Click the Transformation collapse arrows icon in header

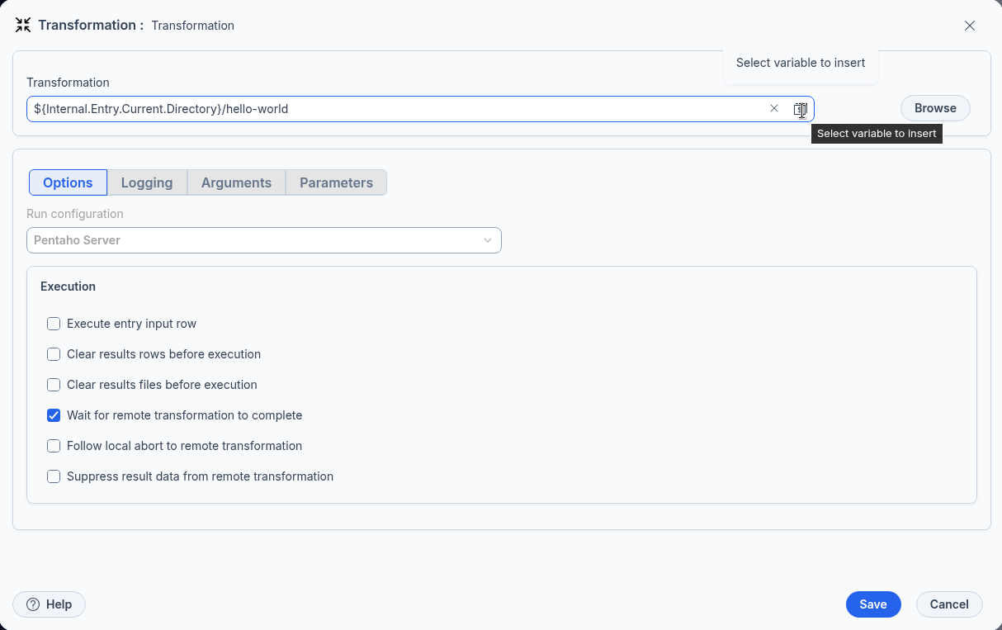[23, 26]
